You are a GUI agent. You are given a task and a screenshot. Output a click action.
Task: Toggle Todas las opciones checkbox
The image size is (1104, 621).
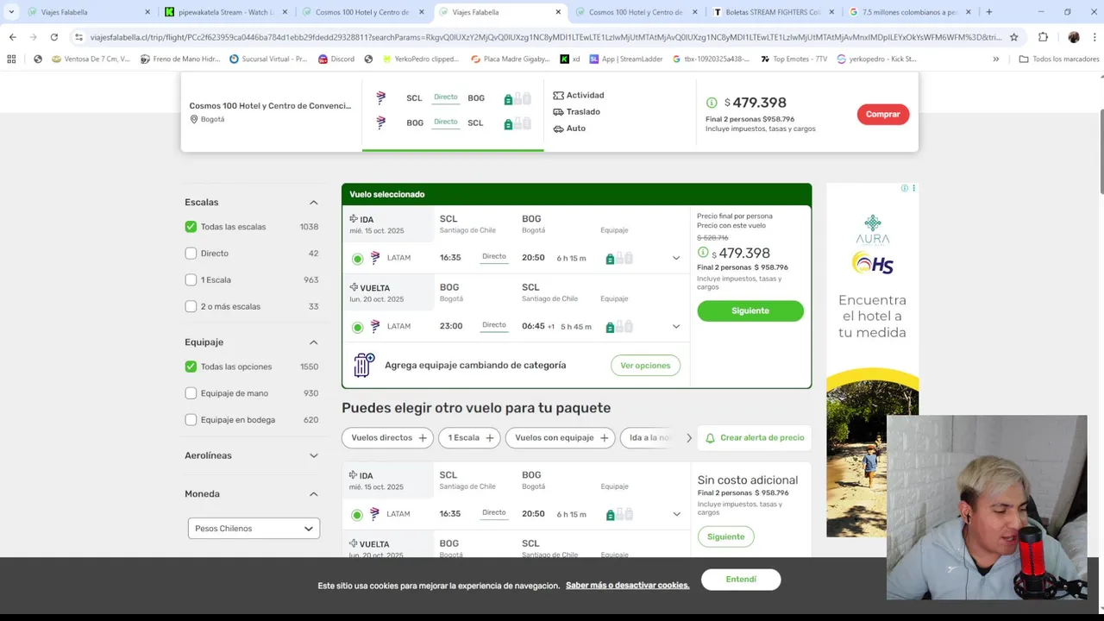191,367
